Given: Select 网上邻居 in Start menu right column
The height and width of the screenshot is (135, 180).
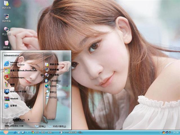Looking at the screenshot, I should pos(52,75).
